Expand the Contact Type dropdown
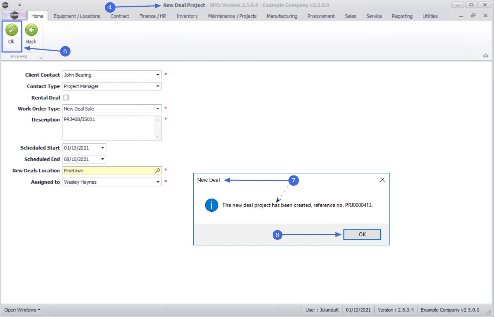Screen dimensions: 494x317 pos(158,86)
